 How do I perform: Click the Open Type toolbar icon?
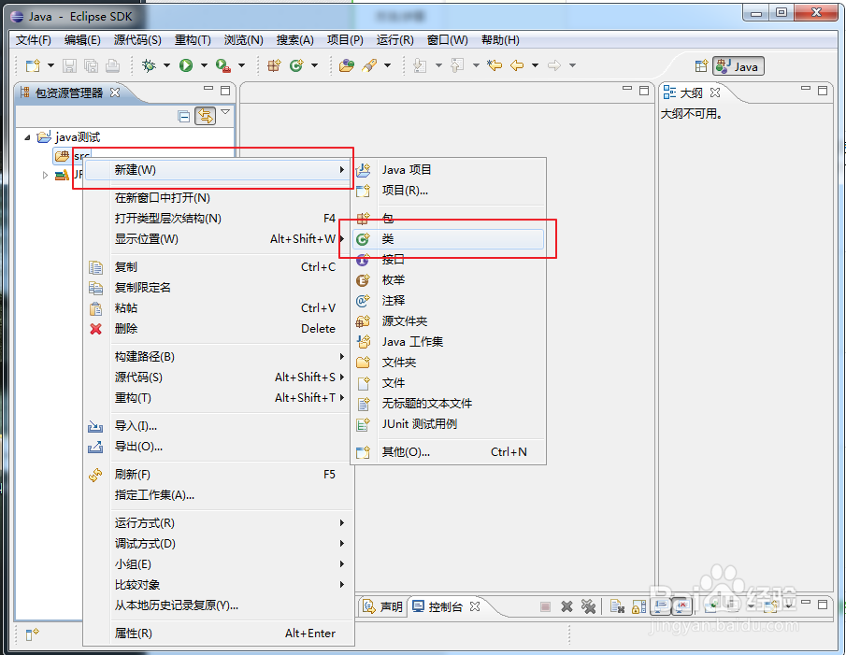pos(347,65)
